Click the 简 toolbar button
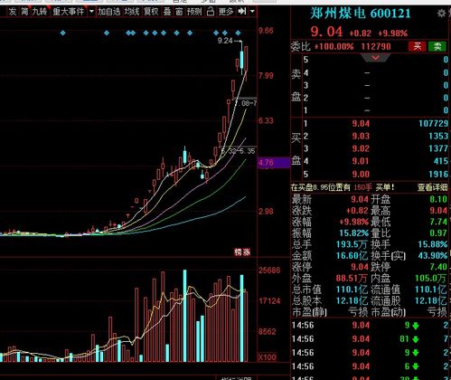The image size is (451, 380). [24, 12]
